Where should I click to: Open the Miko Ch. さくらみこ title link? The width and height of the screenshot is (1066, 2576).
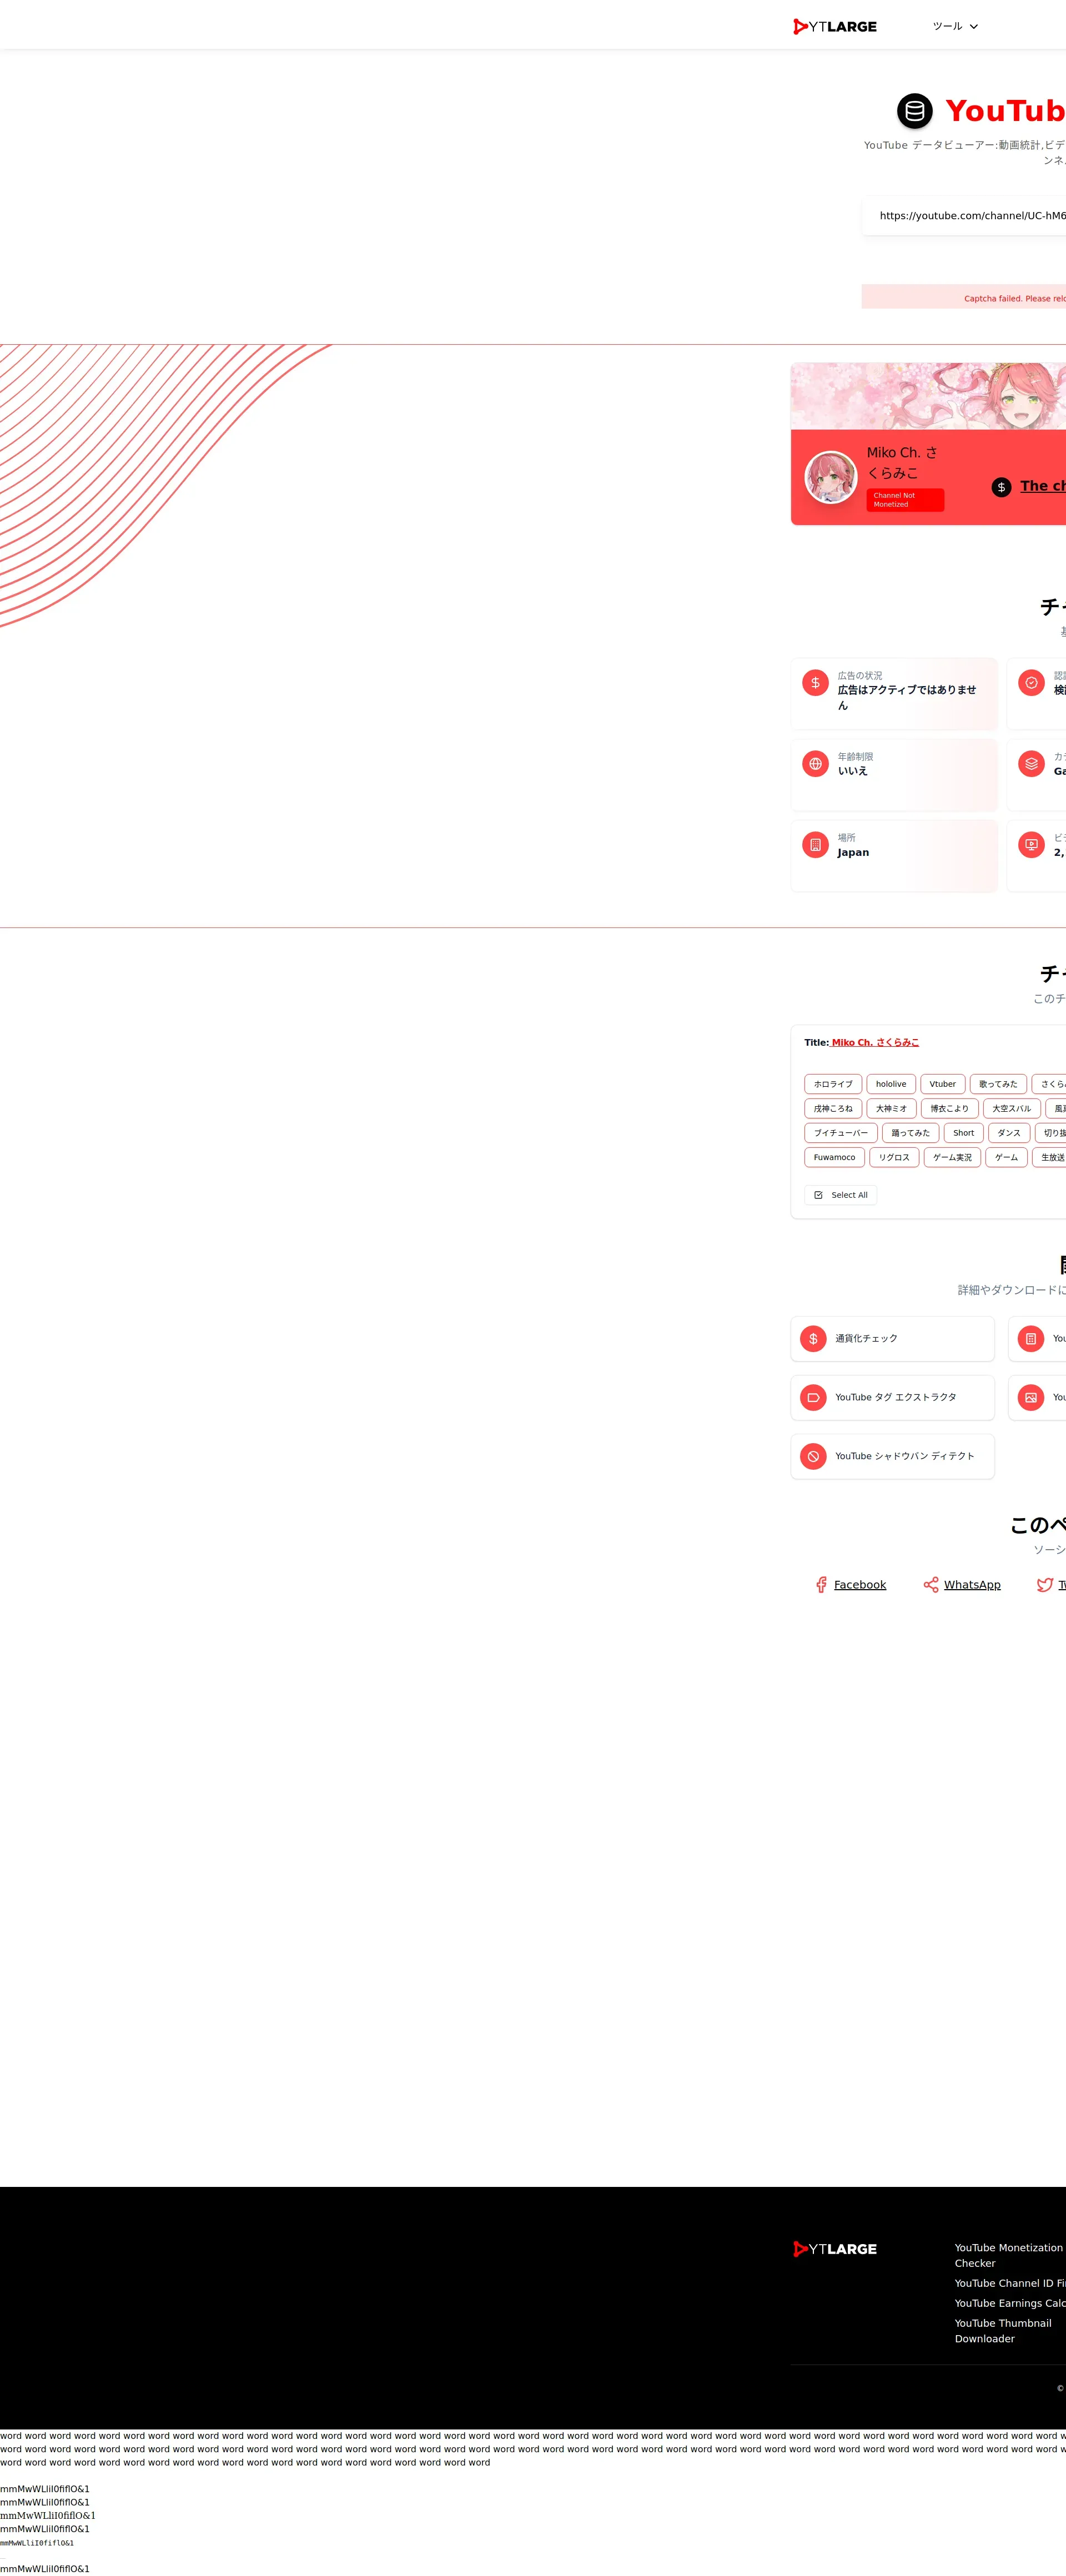[875, 1043]
